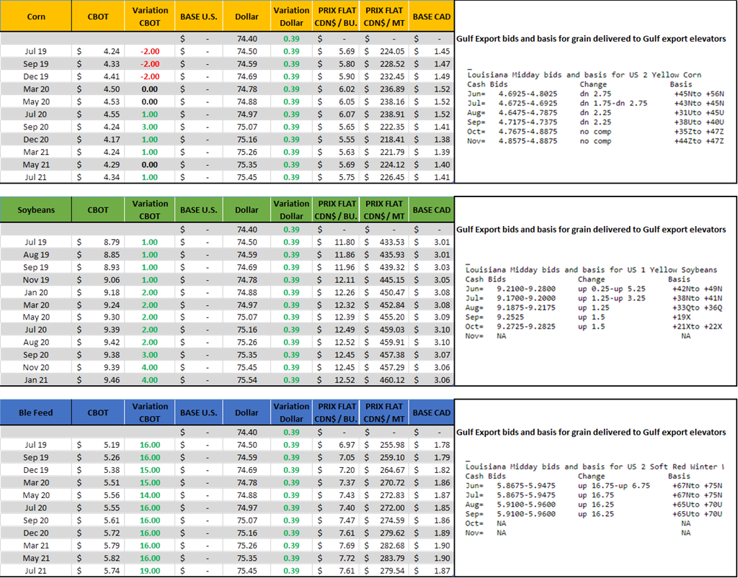Viewport: 738px width, 578px height.
Task: Click the Dollar header in Ble Feed table
Action: tap(247, 412)
